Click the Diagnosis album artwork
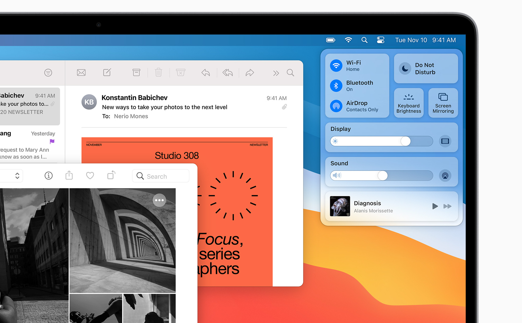 [340, 206]
